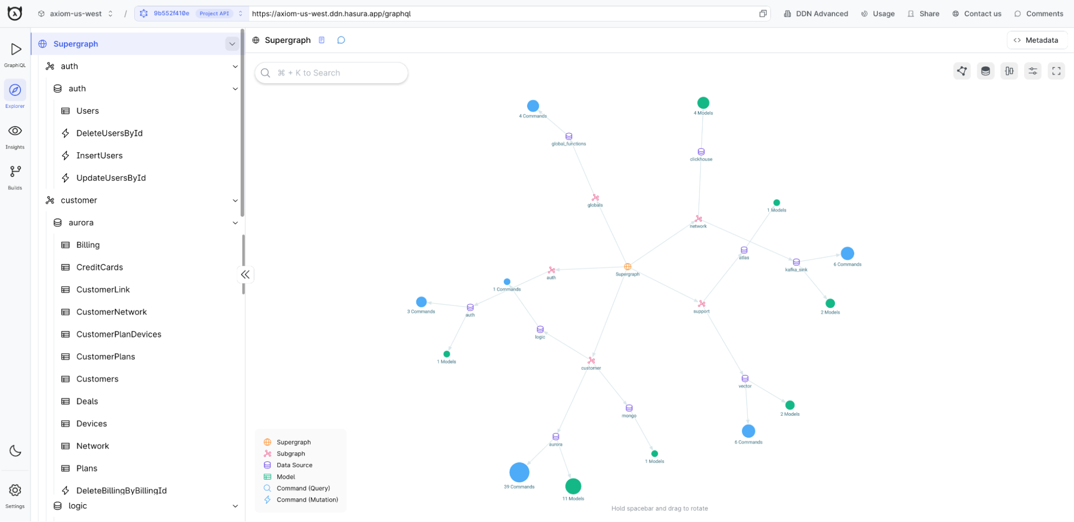Click the aurora data source node in graph

[556, 437]
